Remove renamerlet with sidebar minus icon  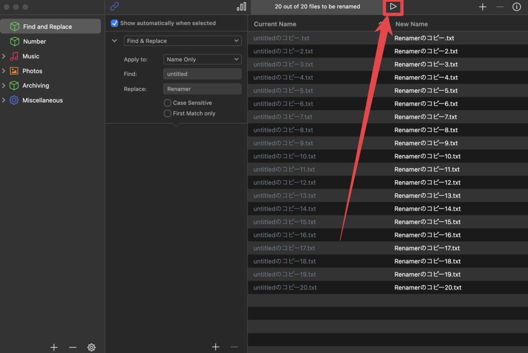[x=73, y=347]
